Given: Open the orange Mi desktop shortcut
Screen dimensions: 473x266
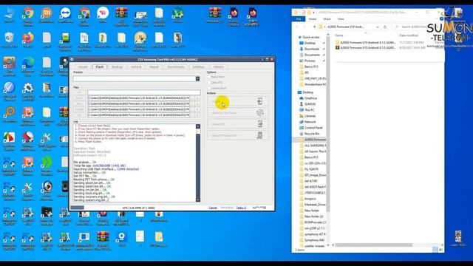Looking at the screenshot, I should [47, 13].
